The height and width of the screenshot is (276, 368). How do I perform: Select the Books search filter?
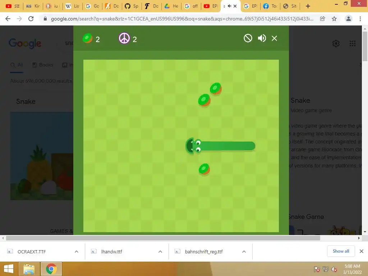pyautogui.click(x=43, y=65)
